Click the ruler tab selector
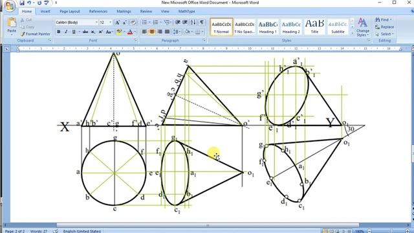 (x=6, y=49)
